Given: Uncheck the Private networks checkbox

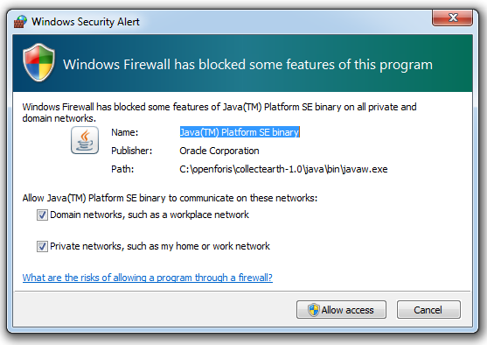Looking at the screenshot, I should (42, 246).
